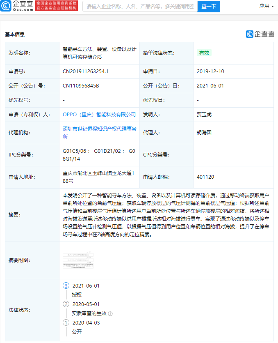Select timeline step 1 dated 2020-04-03
This screenshot has height=343, width=278.
66,322
